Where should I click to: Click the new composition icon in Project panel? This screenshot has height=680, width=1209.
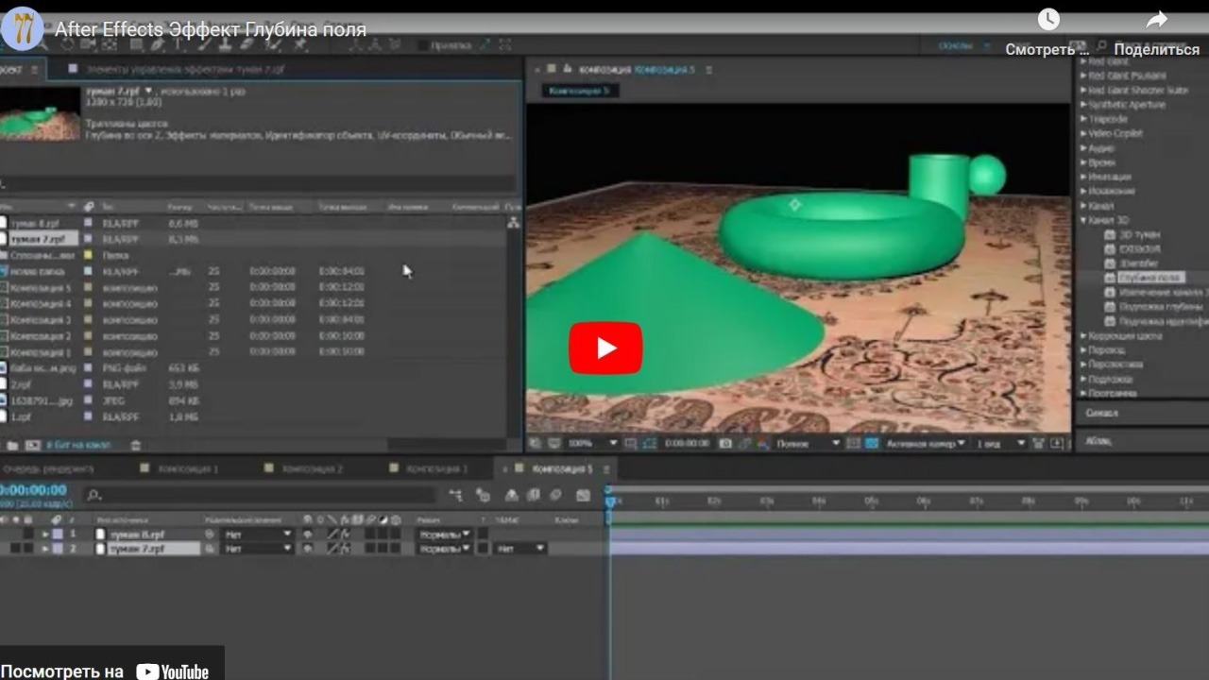pos(33,445)
